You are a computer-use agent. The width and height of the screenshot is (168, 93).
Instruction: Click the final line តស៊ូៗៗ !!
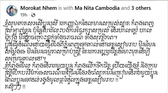[x=15, y=87]
